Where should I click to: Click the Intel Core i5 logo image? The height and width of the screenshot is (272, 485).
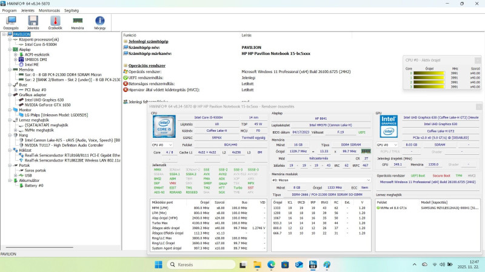[x=164, y=126]
